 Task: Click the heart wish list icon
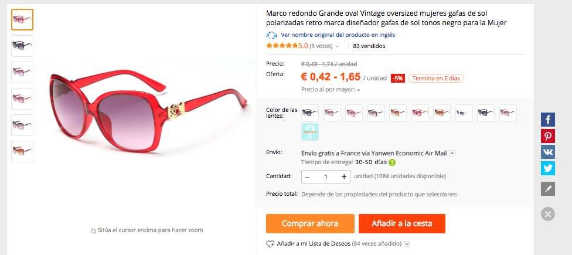(270, 244)
